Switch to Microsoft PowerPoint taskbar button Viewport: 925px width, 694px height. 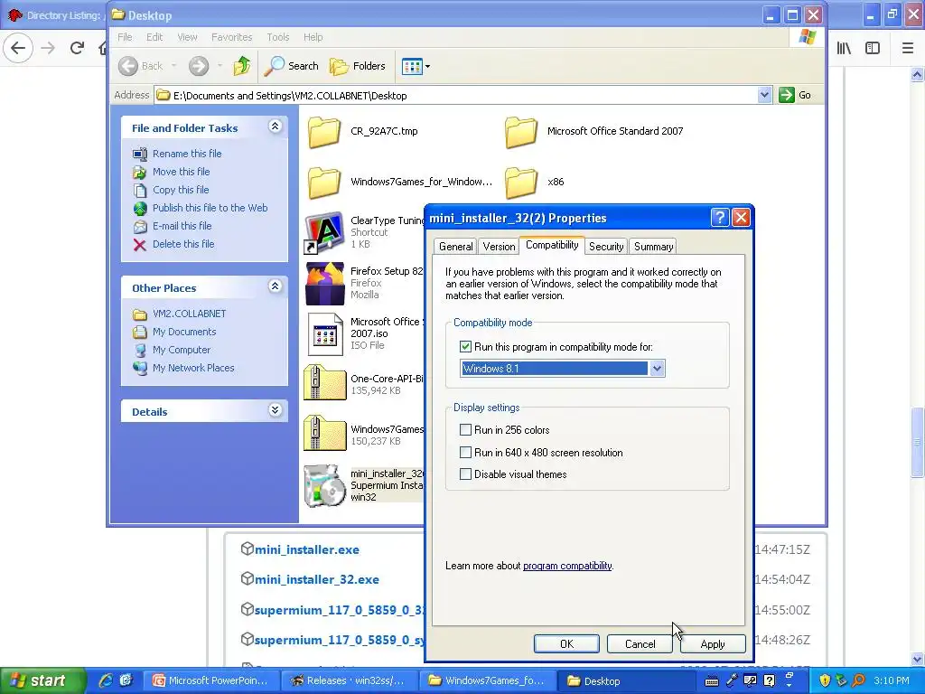pos(211,680)
